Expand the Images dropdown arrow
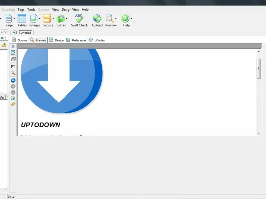This screenshot has width=266, height=199. pyautogui.click(x=40, y=18)
